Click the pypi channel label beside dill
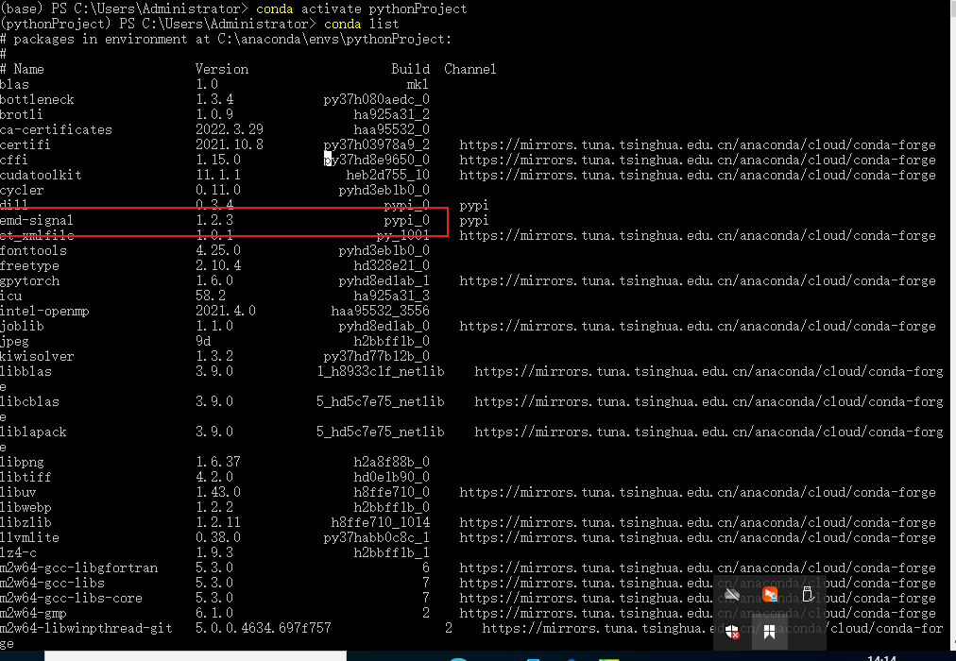 472,205
